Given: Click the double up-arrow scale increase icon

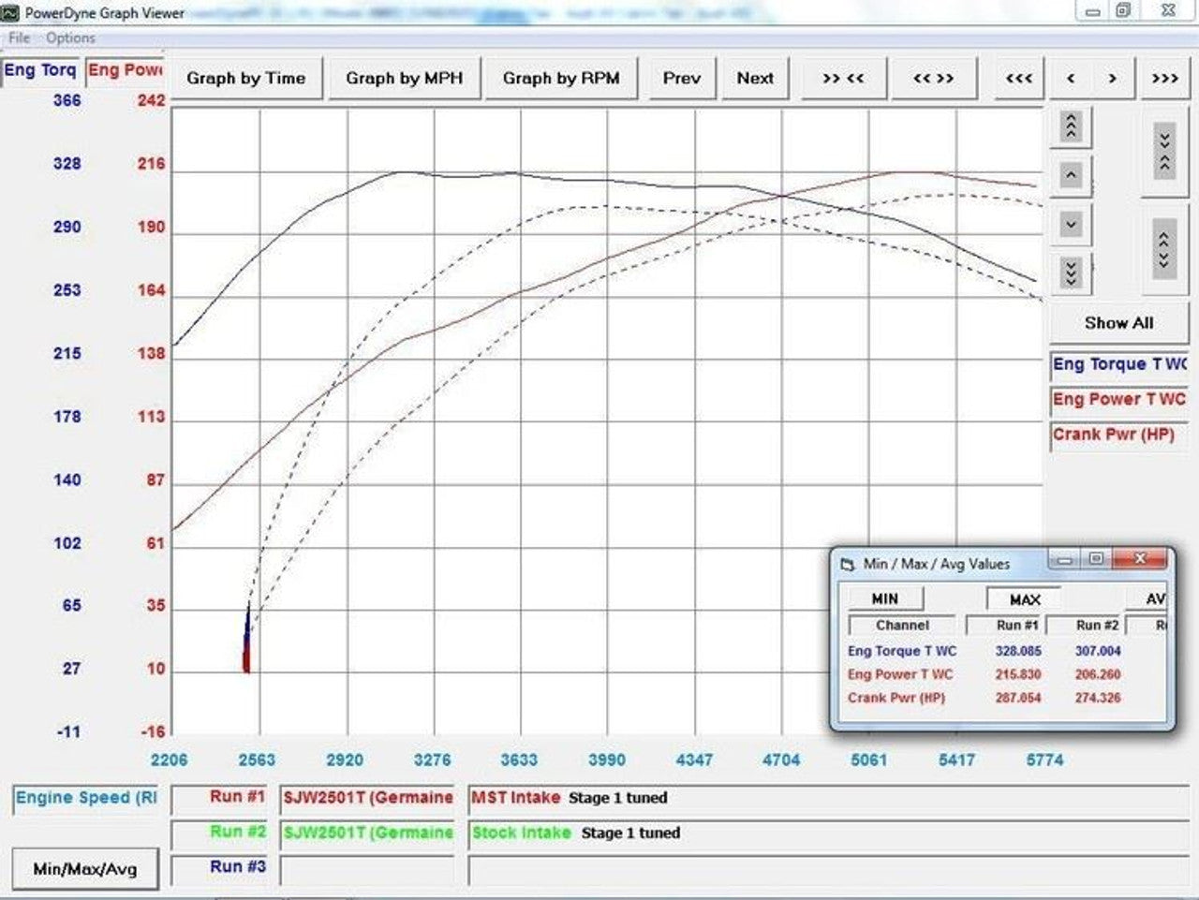Looking at the screenshot, I should pos(1069,127).
